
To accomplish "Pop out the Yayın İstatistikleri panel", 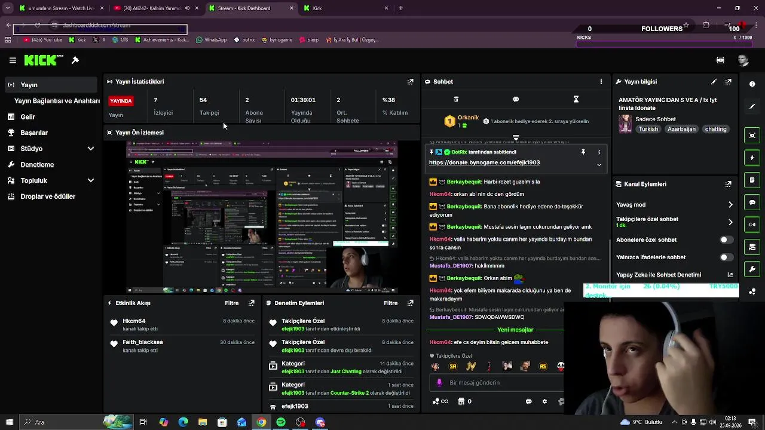I will [411, 82].
